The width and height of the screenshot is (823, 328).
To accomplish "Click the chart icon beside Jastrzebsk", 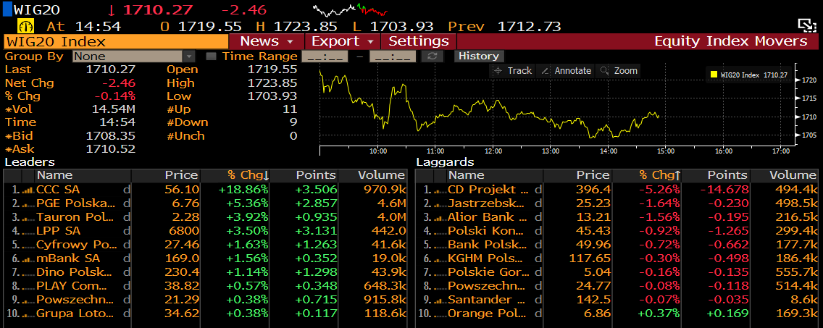I will (x=439, y=203).
